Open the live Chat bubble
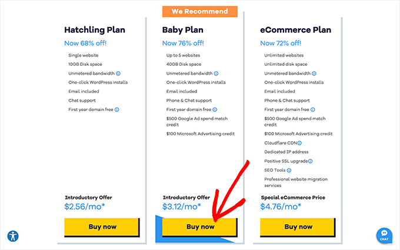 [x=384, y=235]
